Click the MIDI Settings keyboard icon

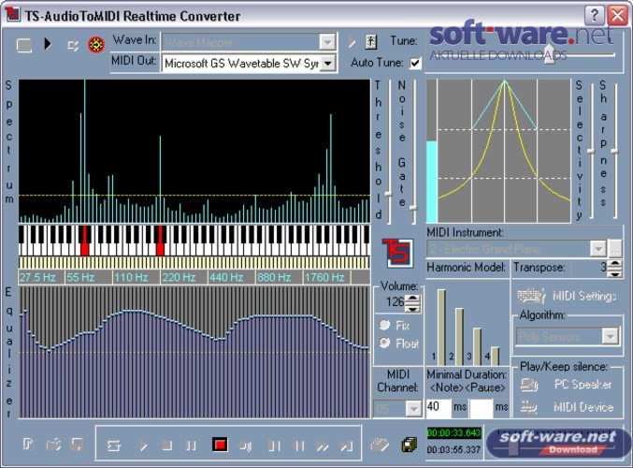[x=531, y=296]
